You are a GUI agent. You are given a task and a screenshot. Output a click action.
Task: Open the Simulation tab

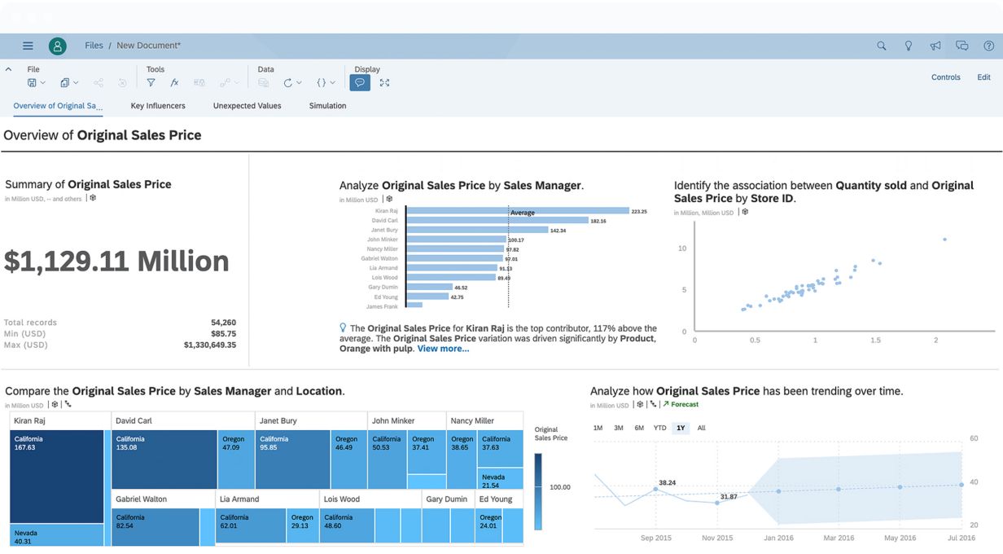[327, 106]
